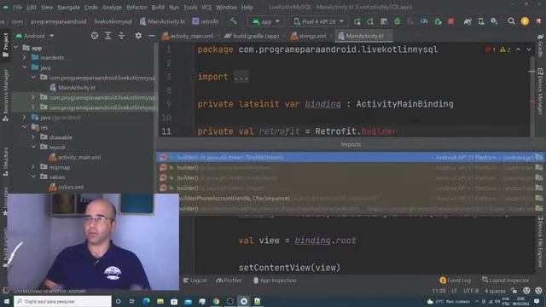Screen dimensions: 546x307
Task: Open Project panel gear options
Action: click(x=138, y=36)
